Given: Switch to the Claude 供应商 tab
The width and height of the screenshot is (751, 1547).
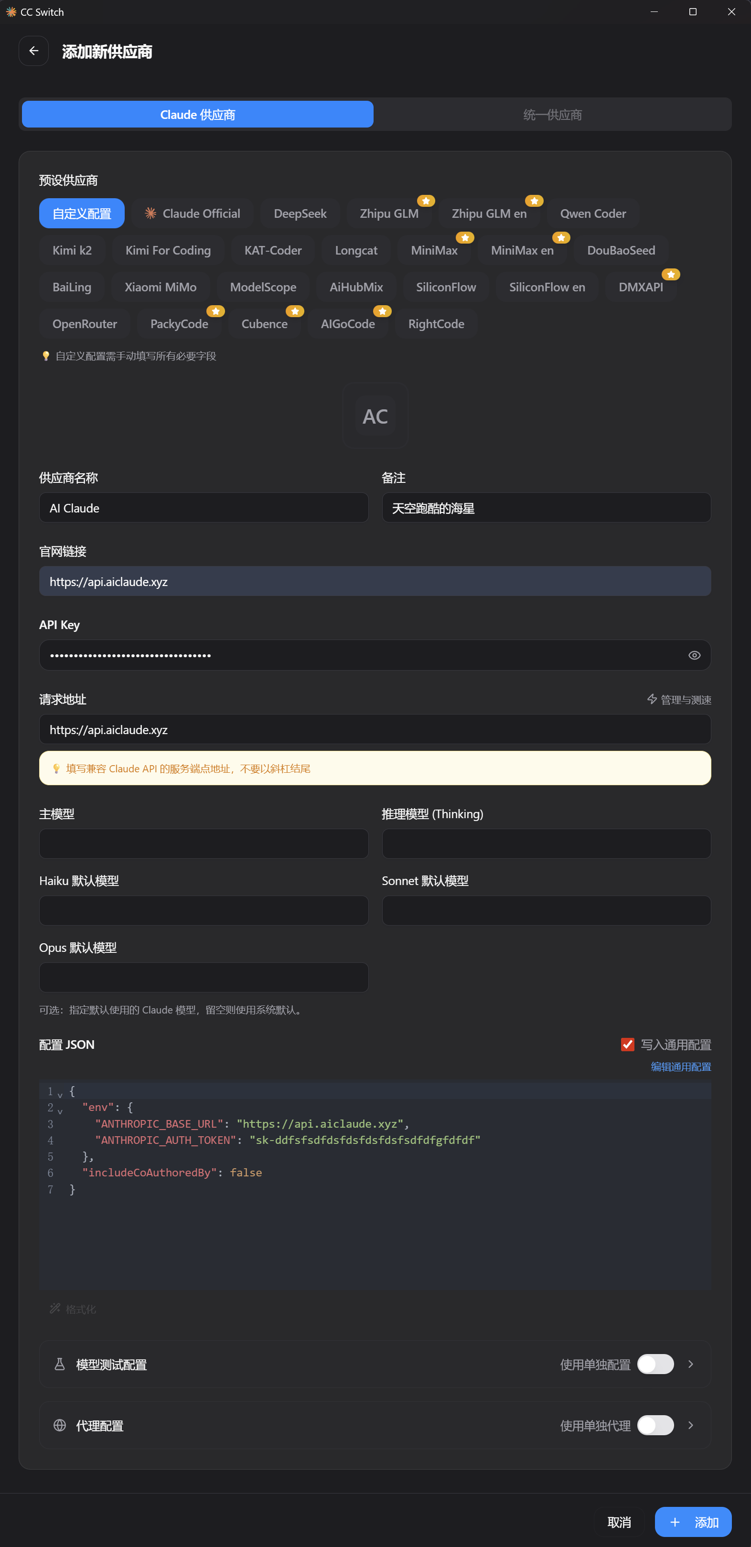Looking at the screenshot, I should (x=198, y=114).
